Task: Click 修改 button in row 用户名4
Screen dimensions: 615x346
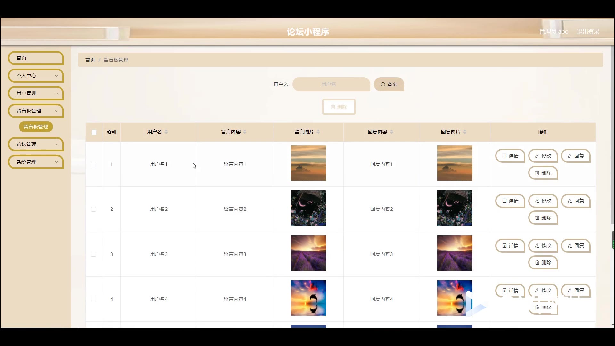Action: coord(543,291)
